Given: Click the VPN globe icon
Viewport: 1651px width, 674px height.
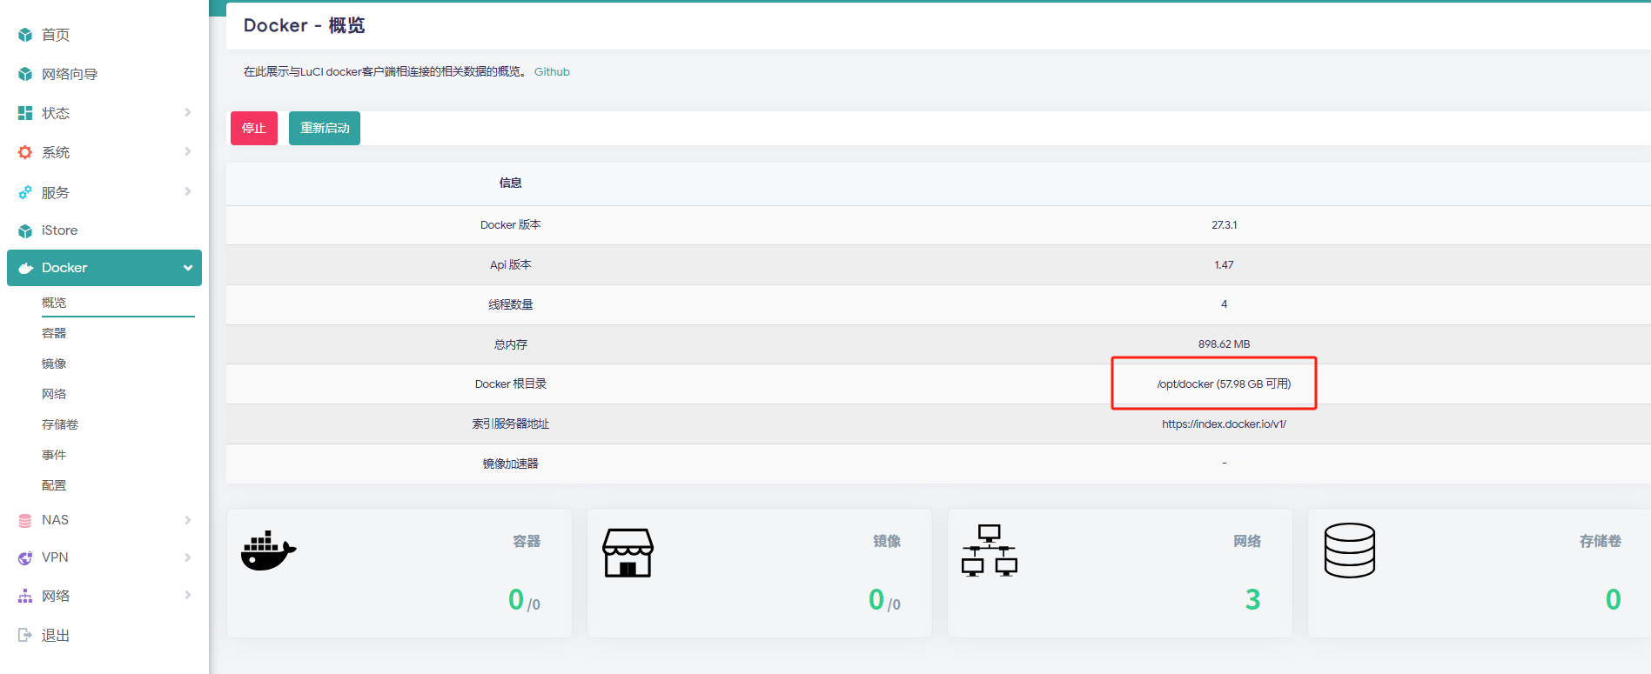Looking at the screenshot, I should click(x=25, y=557).
